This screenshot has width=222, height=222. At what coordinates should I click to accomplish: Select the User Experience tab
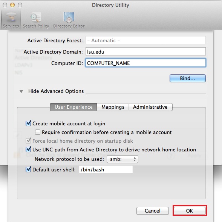coord(73,107)
